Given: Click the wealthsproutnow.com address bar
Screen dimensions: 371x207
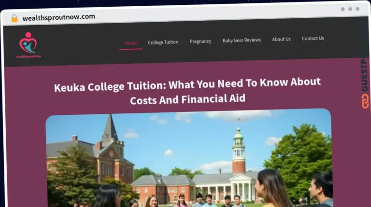Looking at the screenshot, I should [58, 17].
